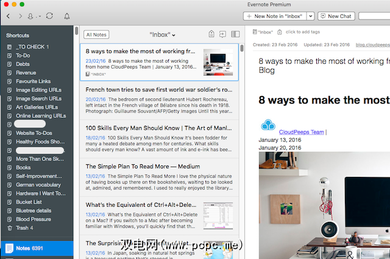
Task: Open More Than One Sk... shortcut
Action: tap(40, 159)
